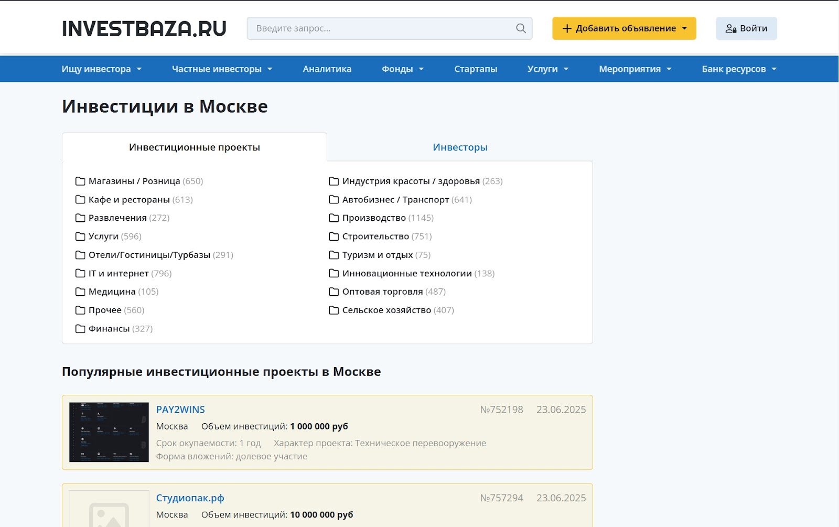This screenshot has height=527, width=839.
Task: Expand the Частные инвесторы dropdown arrow
Action: 270,69
